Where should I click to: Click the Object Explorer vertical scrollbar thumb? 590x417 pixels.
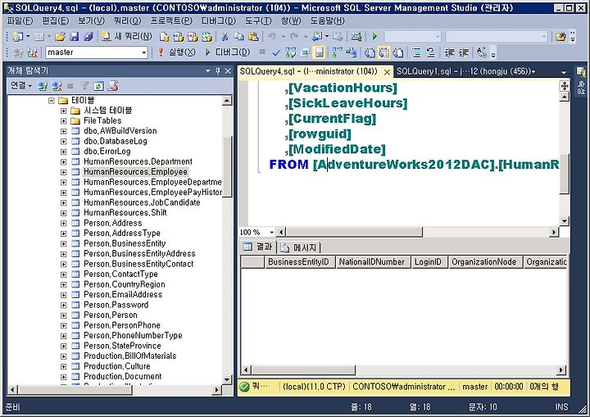(227, 166)
